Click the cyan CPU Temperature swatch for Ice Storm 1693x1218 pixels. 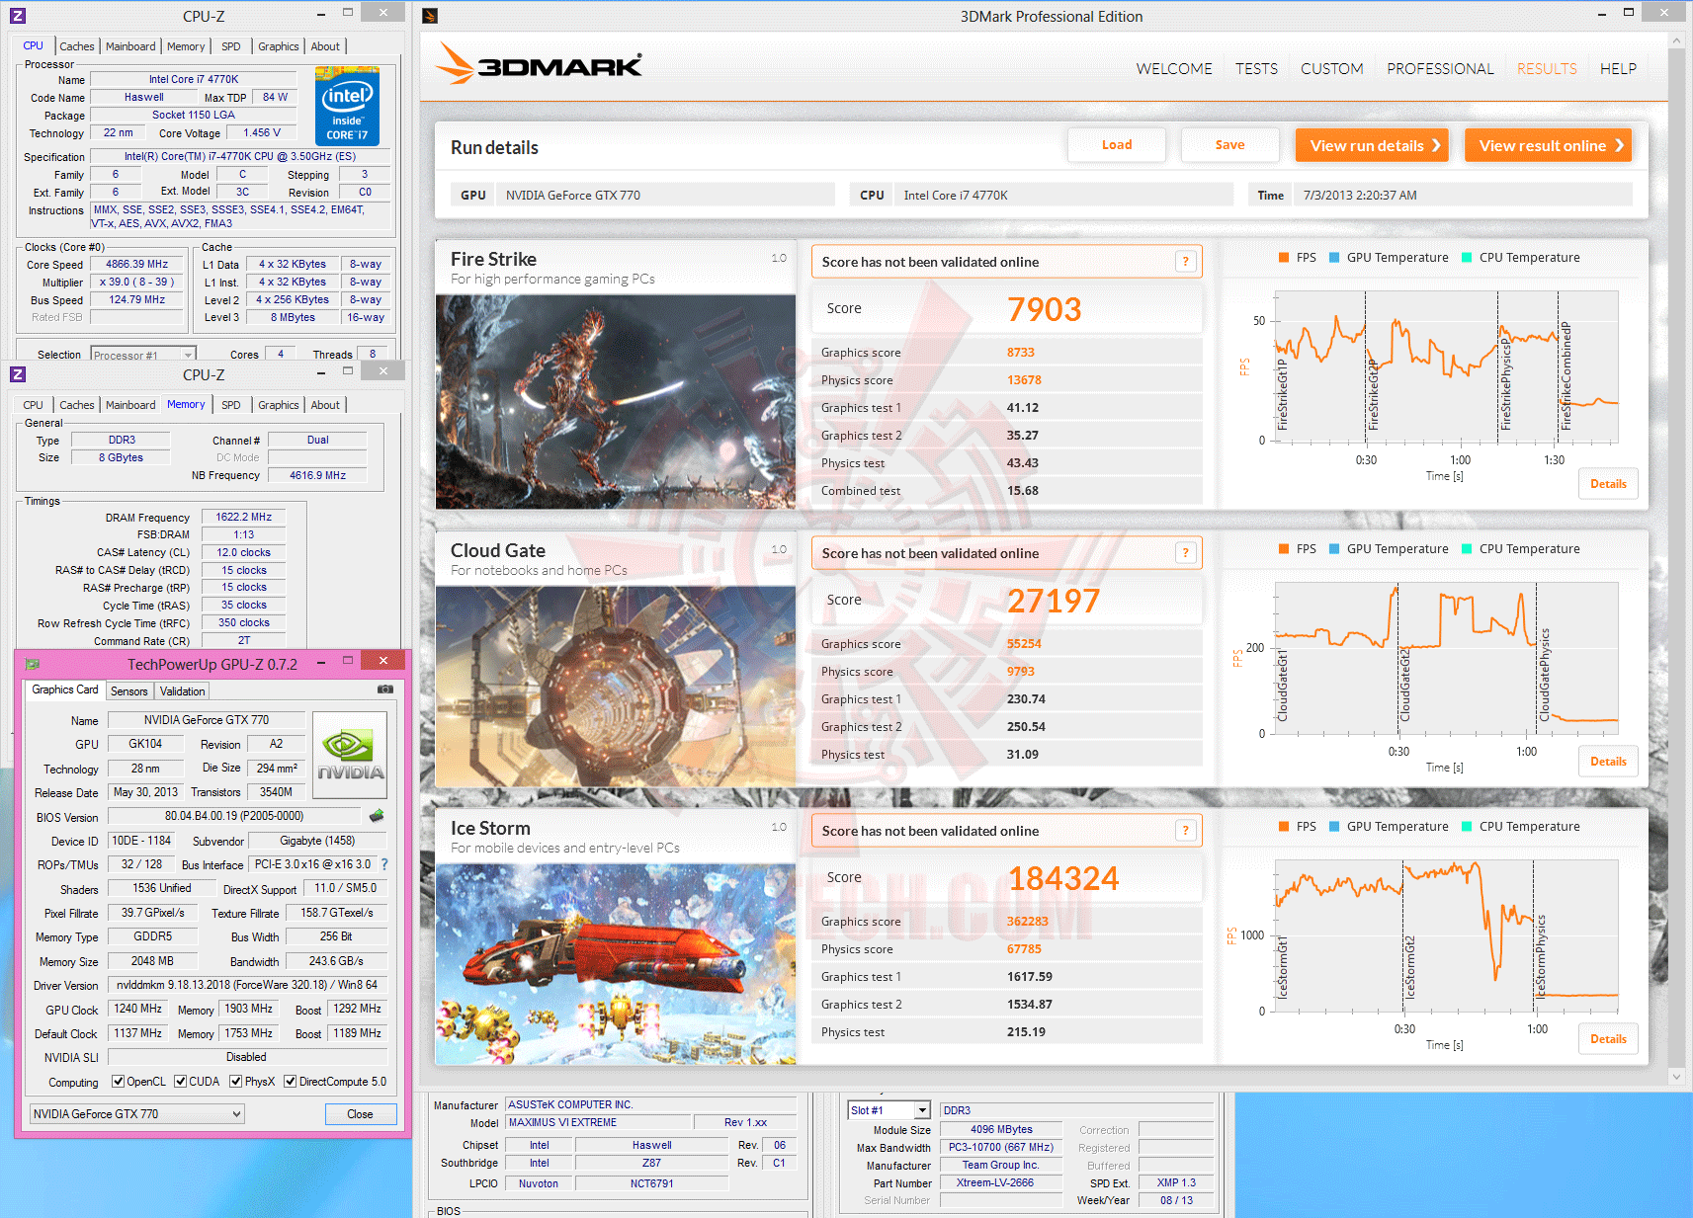pos(1467,827)
